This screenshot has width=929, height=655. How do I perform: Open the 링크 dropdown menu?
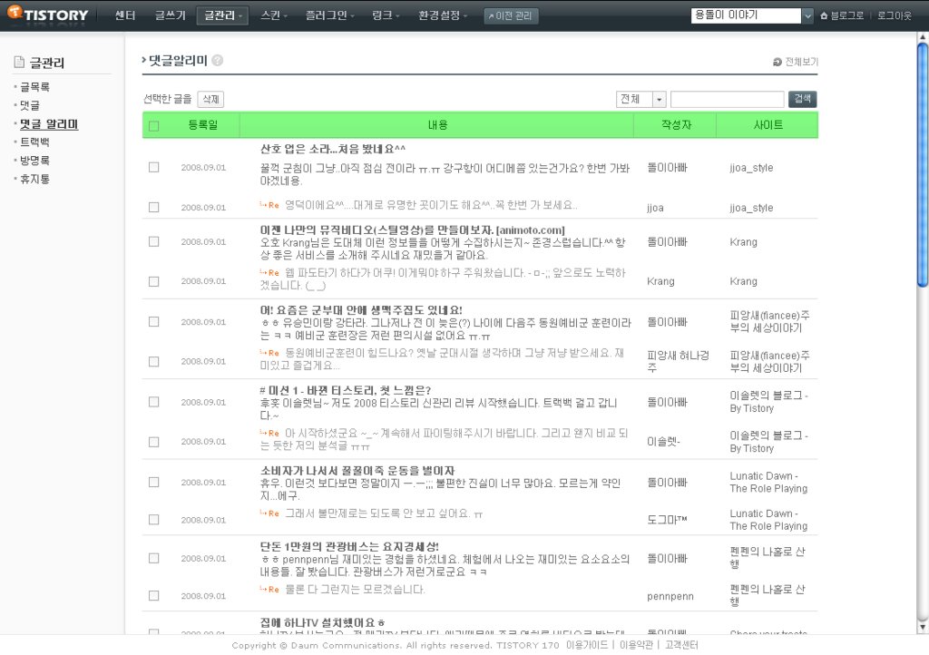pos(385,15)
